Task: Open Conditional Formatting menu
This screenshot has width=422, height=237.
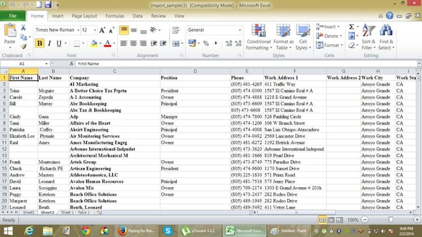Action: click(x=258, y=37)
